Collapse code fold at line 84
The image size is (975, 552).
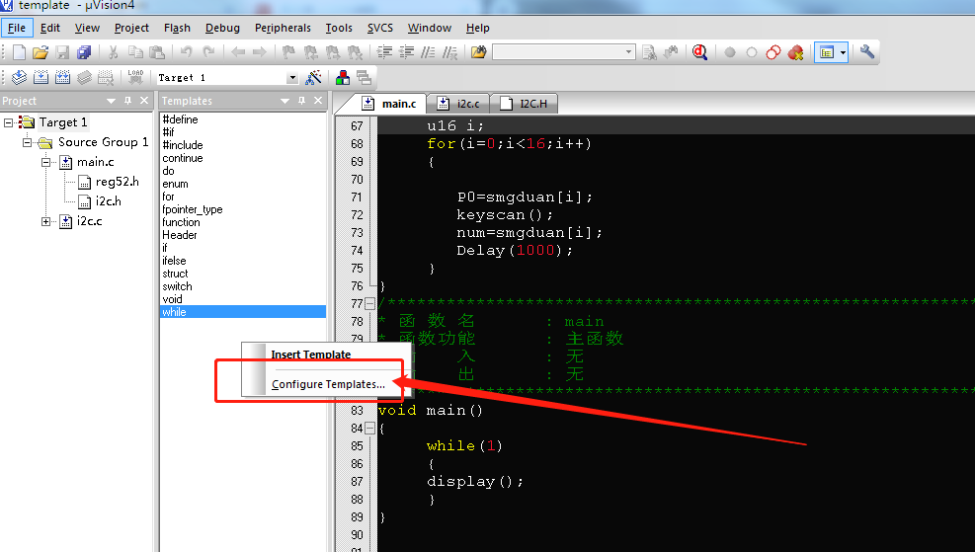tap(370, 429)
